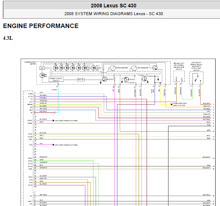Click the 4.3L engine heading
The width and height of the screenshot is (220, 206).
tap(8, 38)
